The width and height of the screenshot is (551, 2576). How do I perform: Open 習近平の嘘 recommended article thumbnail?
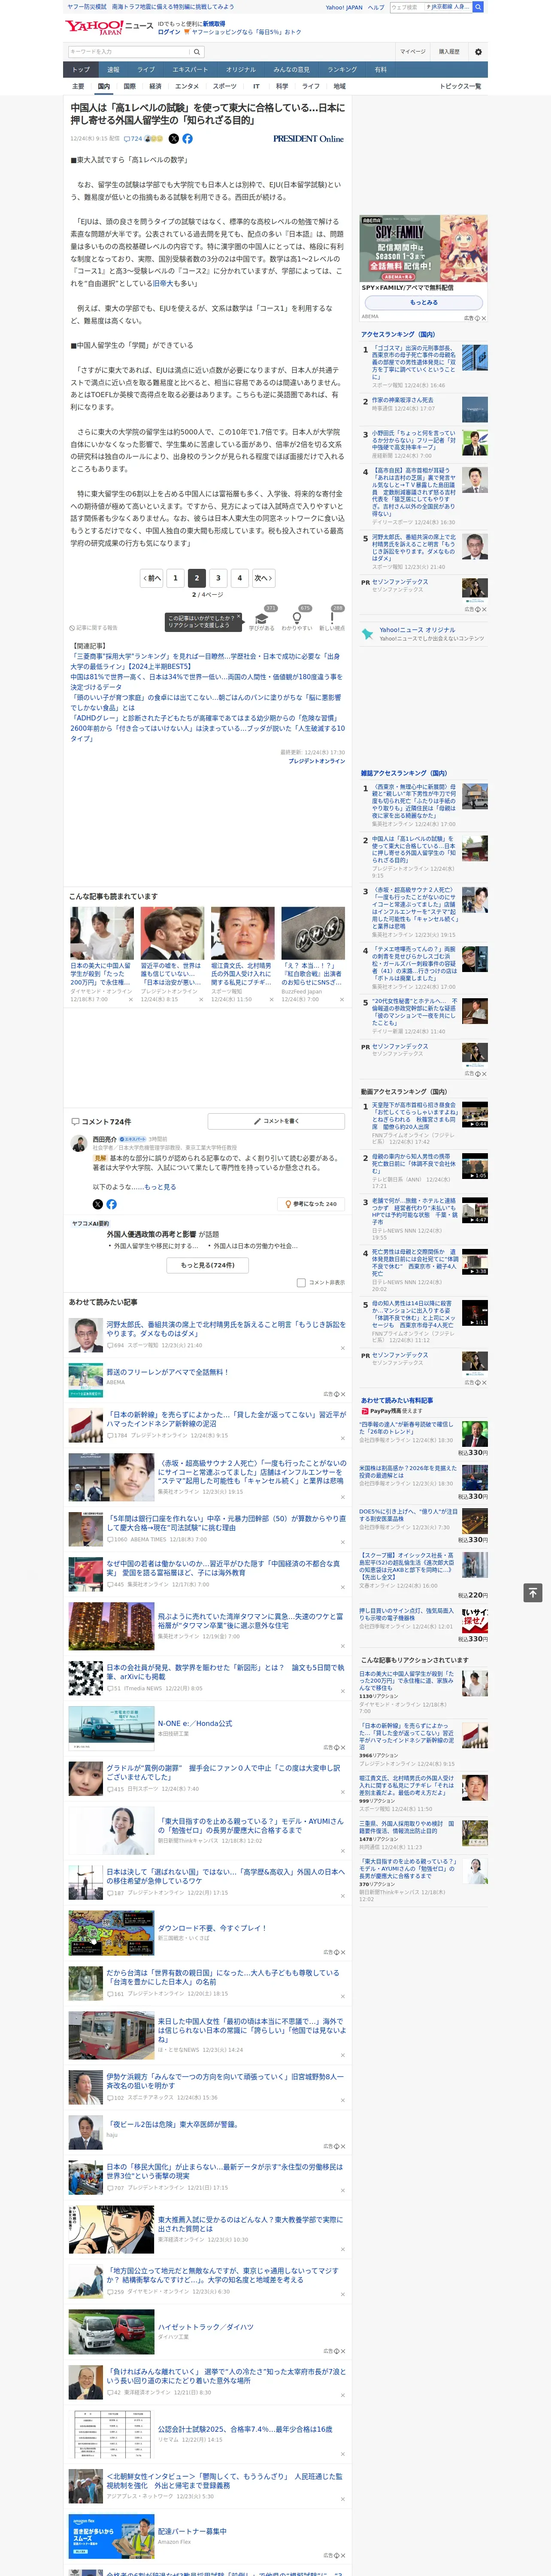tap(172, 934)
